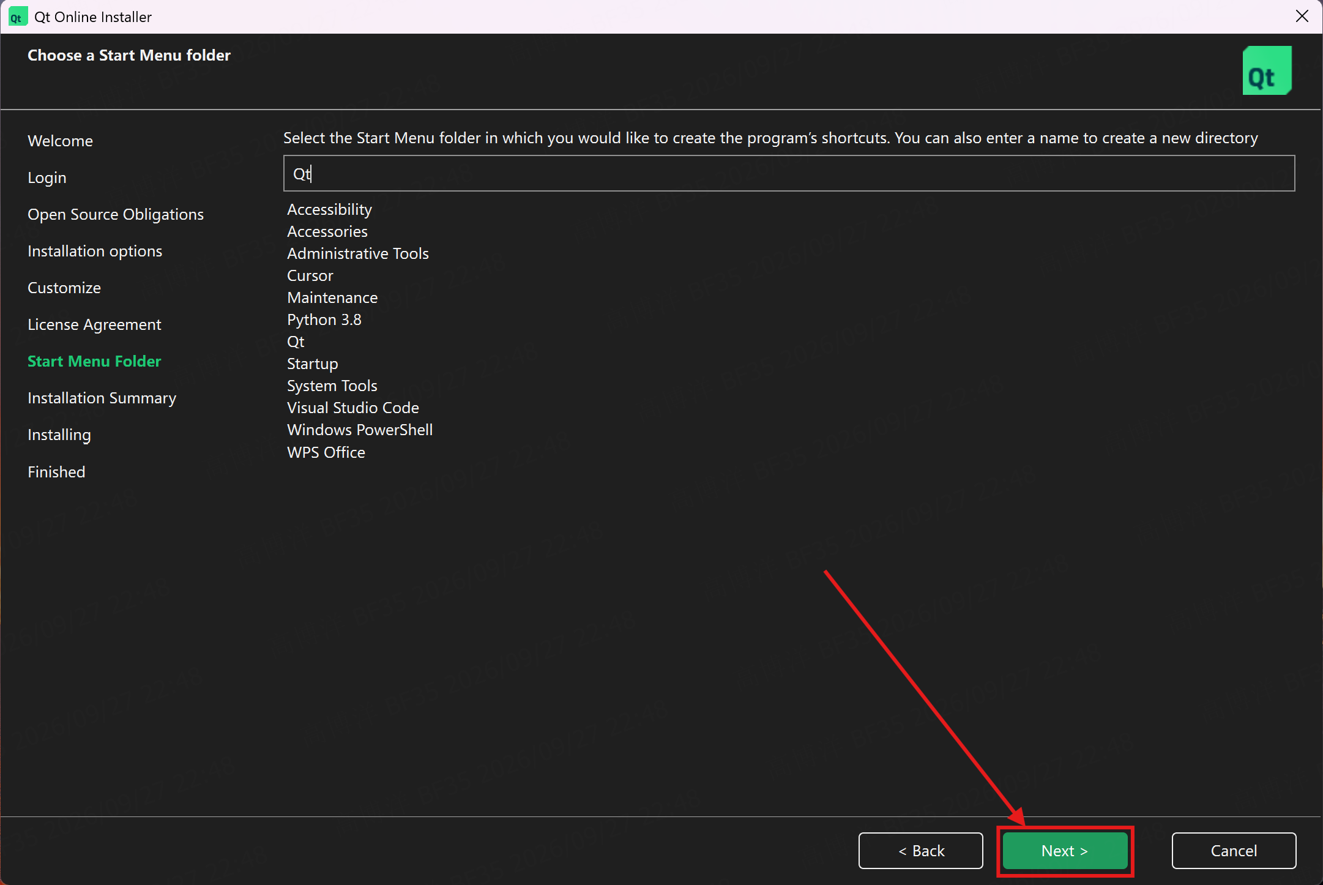Select the System Tools folder
The height and width of the screenshot is (885, 1323).
pyautogui.click(x=332, y=386)
